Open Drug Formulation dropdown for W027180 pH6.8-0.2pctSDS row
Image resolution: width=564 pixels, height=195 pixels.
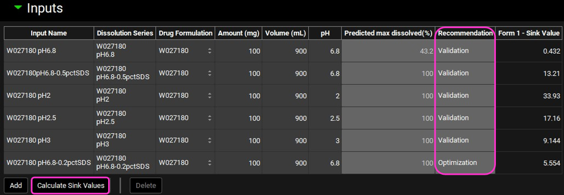pos(209,163)
